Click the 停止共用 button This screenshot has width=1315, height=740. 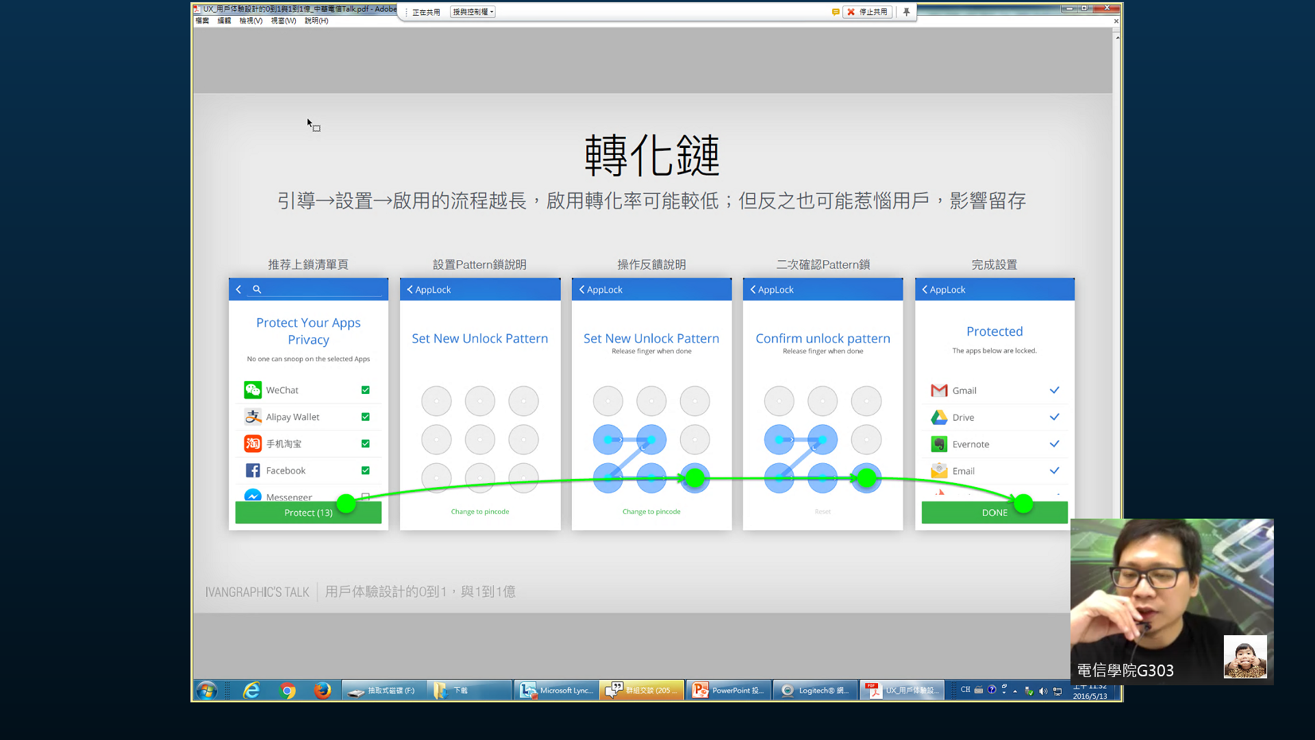tap(867, 12)
